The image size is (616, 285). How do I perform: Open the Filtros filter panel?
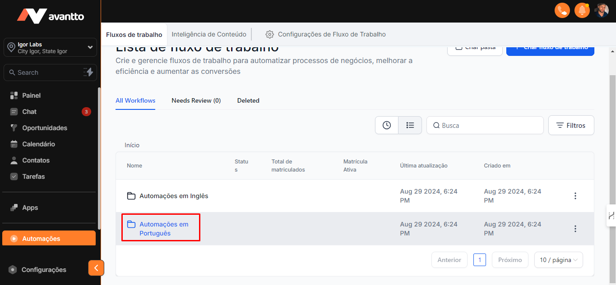coord(571,125)
